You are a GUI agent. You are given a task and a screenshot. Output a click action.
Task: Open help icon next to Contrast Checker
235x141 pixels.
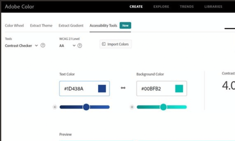(43, 45)
